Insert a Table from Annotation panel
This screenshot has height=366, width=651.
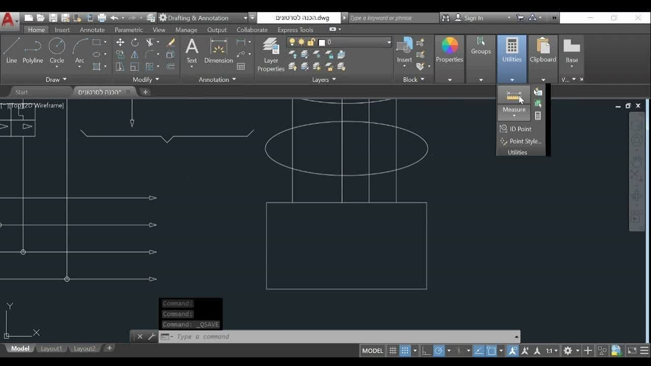(x=241, y=67)
